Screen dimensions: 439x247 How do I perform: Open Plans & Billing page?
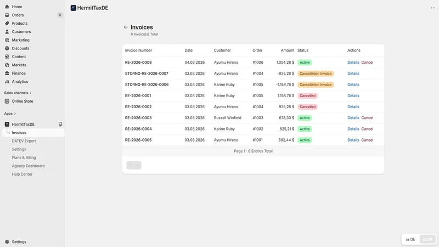[24, 158]
